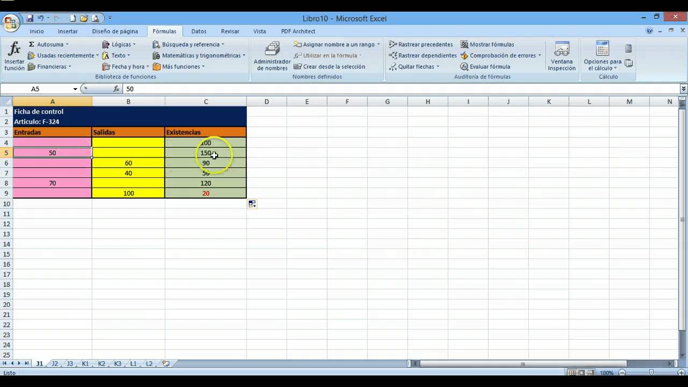Click Calcular hoja icon
This screenshot has width=688, height=387.
pos(628,63)
